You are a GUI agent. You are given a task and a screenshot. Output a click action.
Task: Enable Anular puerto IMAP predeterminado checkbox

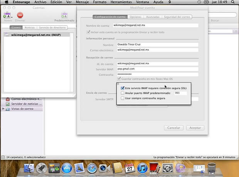123,93
